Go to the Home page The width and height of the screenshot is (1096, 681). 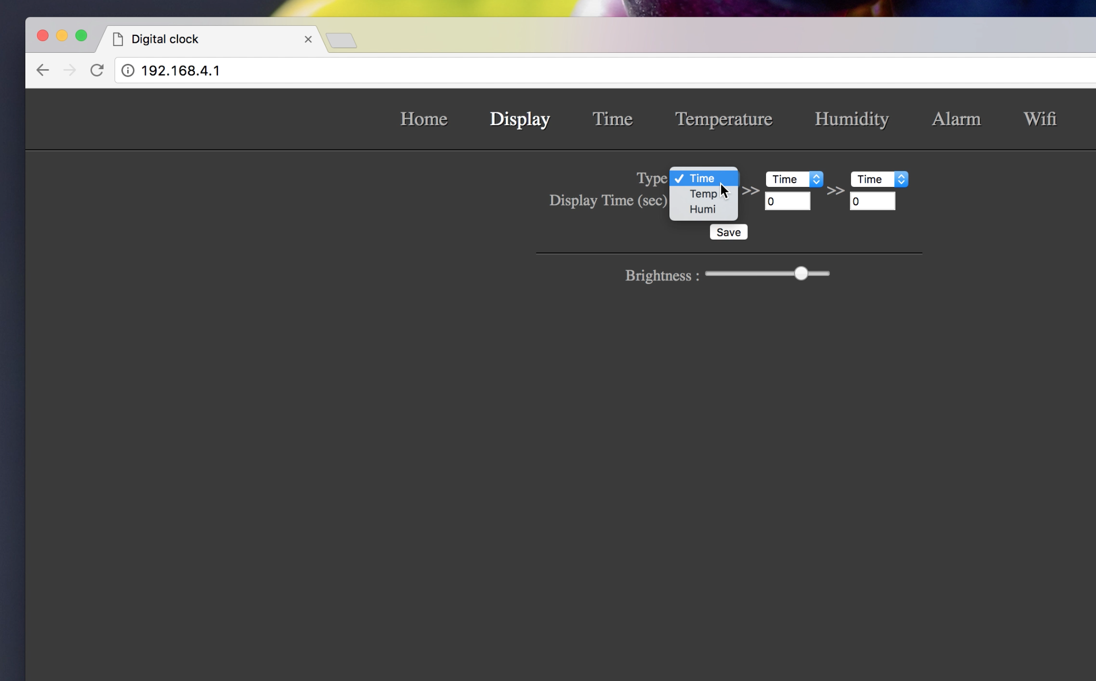click(423, 119)
